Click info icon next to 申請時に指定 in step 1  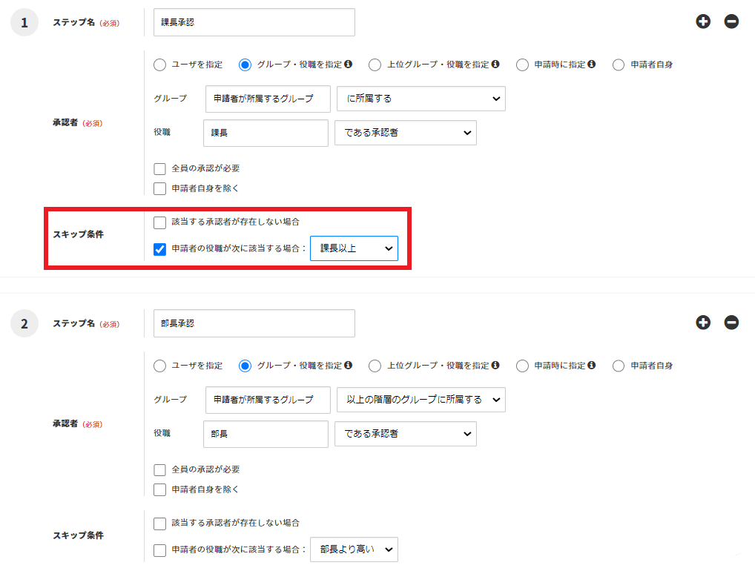tap(592, 65)
